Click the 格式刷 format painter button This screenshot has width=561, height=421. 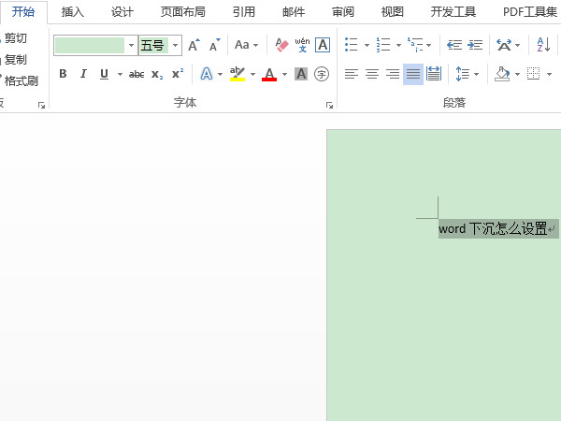point(21,81)
